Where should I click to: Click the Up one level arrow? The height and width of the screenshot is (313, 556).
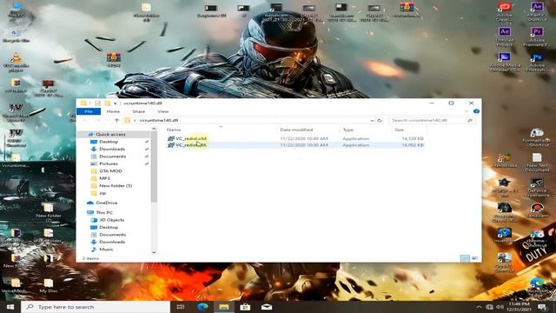point(116,120)
